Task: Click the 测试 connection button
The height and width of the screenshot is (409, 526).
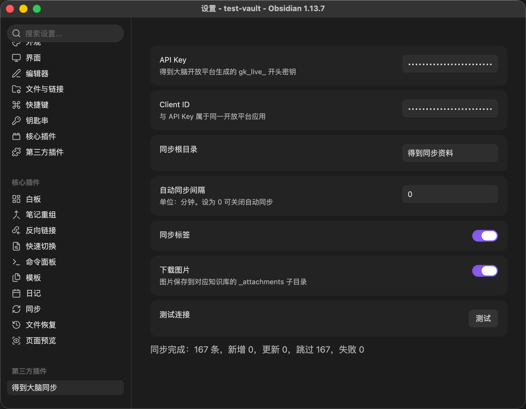Action: (483, 318)
